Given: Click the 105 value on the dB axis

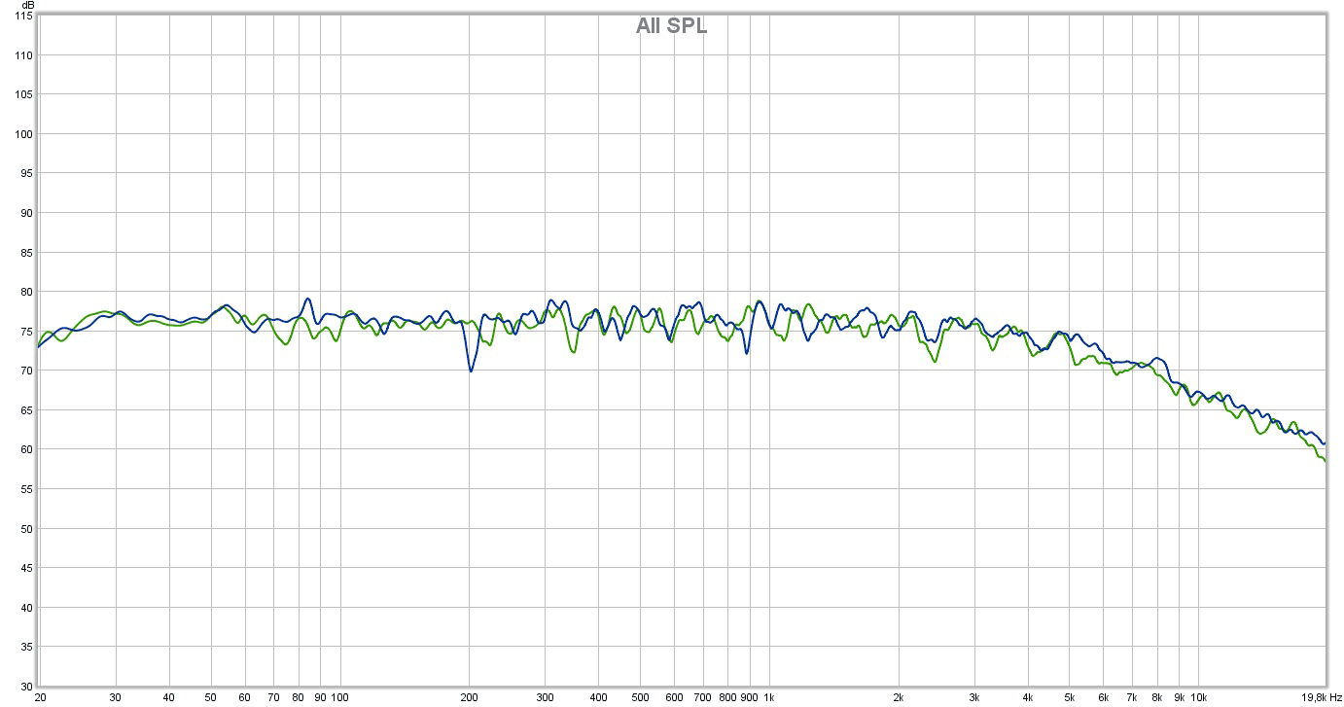Looking at the screenshot, I should tap(25, 95).
